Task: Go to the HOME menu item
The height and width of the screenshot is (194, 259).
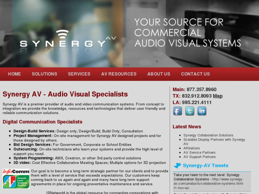Action: (14, 74)
